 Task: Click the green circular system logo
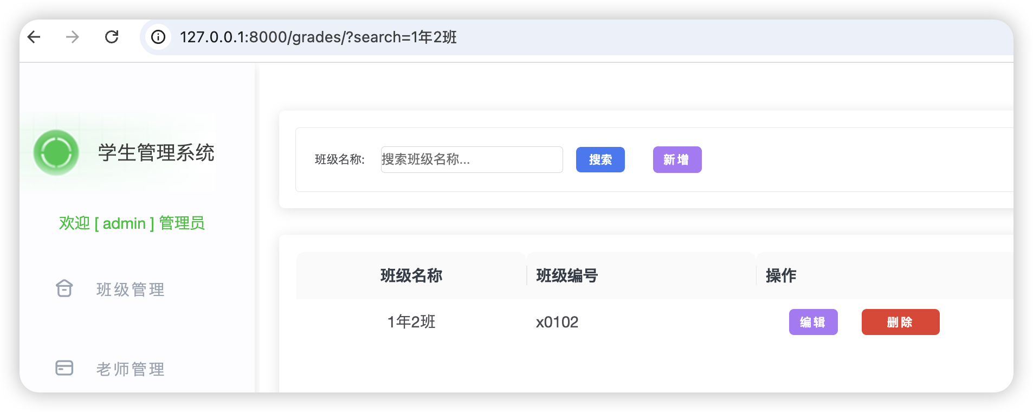[56, 153]
